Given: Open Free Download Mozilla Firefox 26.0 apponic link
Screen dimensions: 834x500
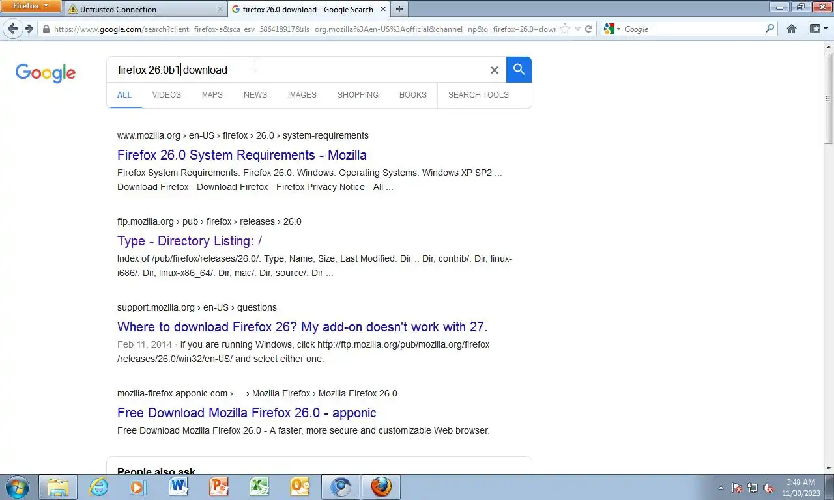Looking at the screenshot, I should [x=246, y=413].
